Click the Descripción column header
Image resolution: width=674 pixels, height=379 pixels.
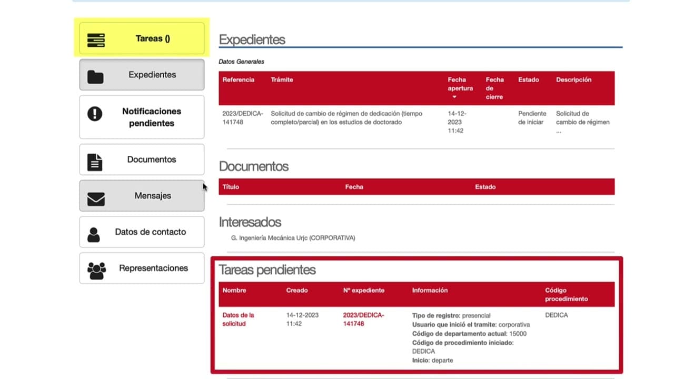[x=573, y=80]
